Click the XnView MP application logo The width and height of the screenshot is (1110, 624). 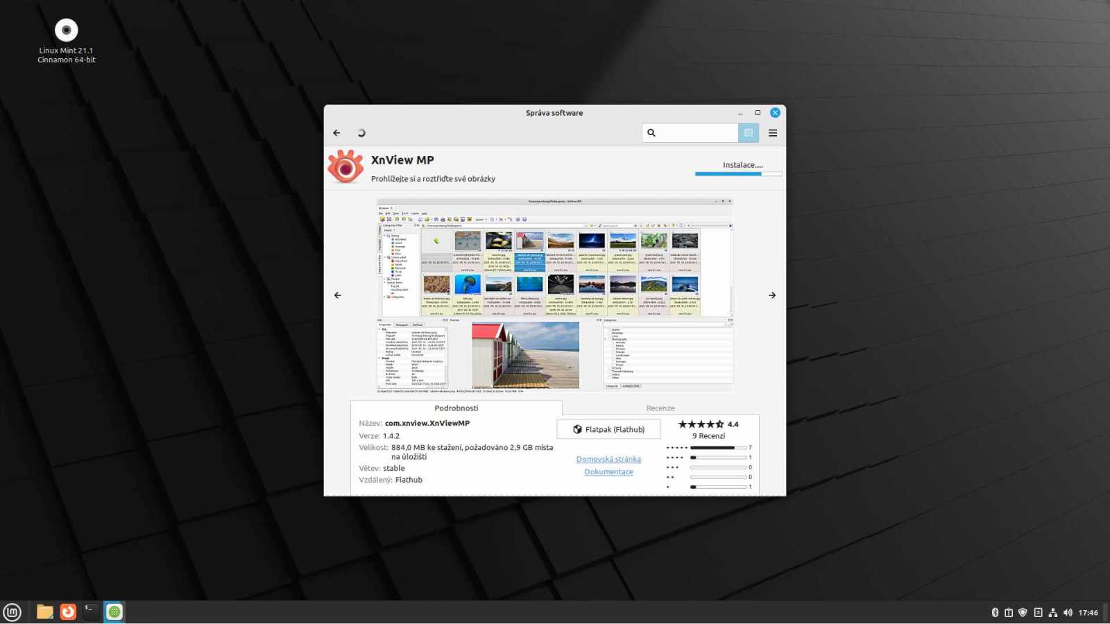345,167
